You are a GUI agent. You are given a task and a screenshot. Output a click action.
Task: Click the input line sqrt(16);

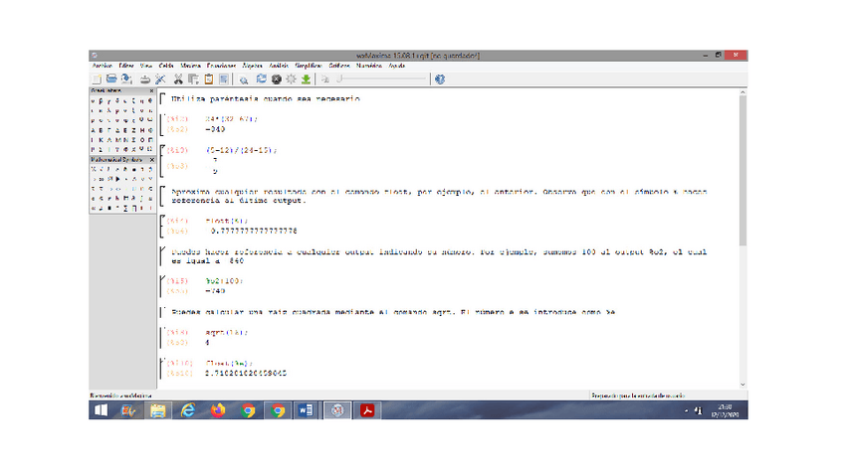[227, 333]
